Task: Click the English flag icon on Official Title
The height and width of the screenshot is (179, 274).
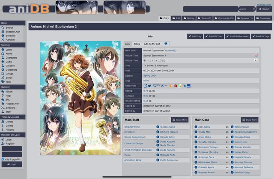Action: coord(256,55)
